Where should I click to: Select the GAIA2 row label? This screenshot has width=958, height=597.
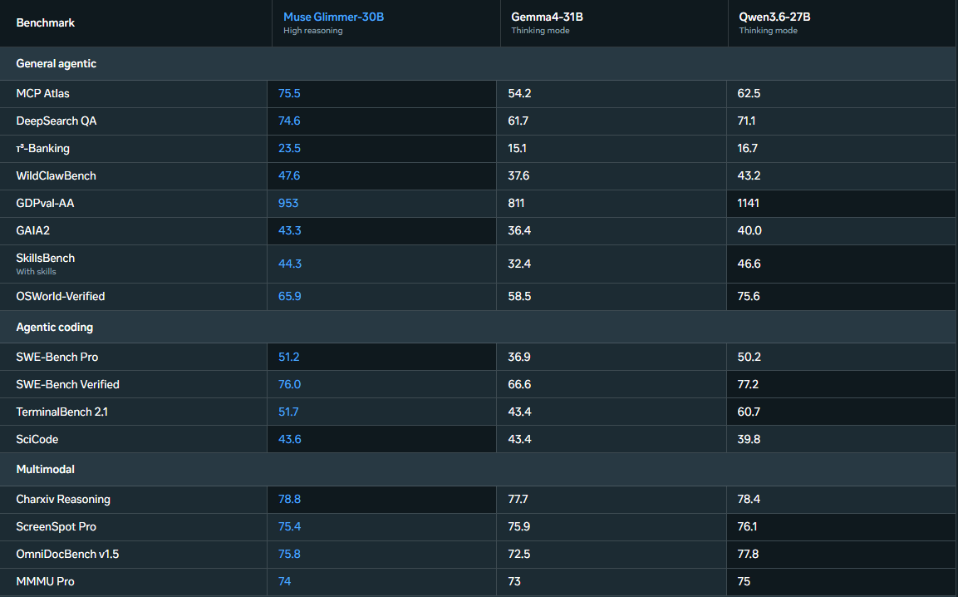tap(33, 230)
